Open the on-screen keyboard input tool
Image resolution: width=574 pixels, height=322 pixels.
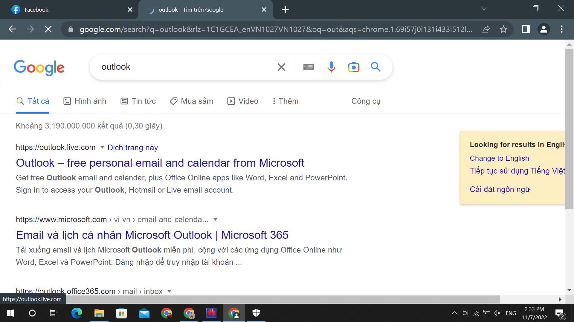point(309,67)
